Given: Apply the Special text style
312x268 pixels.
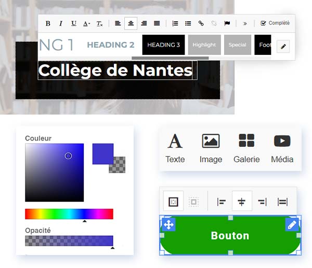Looking at the screenshot, I should pyautogui.click(x=238, y=45).
